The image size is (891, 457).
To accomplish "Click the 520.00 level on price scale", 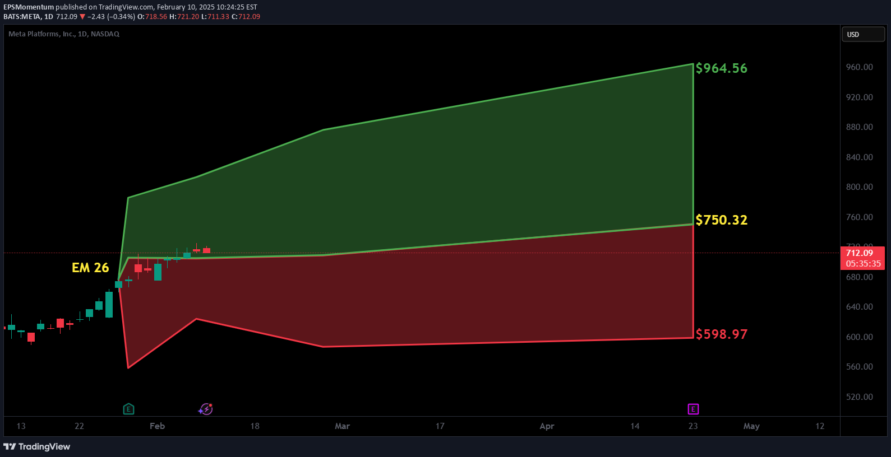I will point(859,397).
